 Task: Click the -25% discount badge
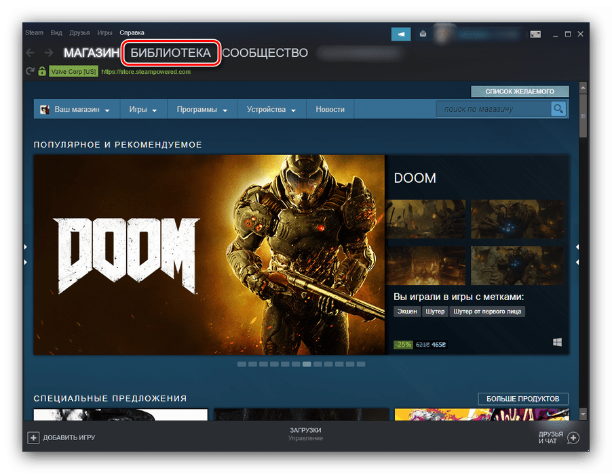coord(403,344)
